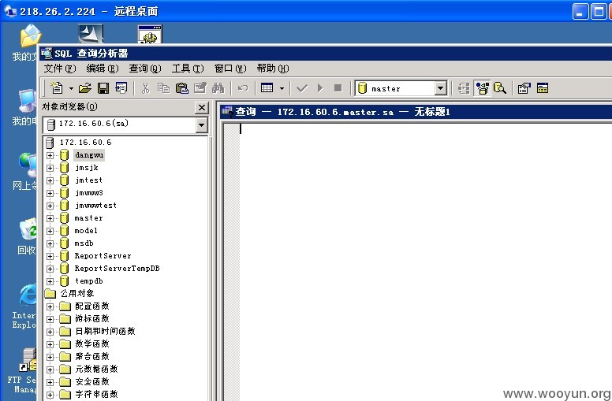Screen dimensions: 612x401
Task: Select the ReportServer database in tree
Action: point(103,256)
